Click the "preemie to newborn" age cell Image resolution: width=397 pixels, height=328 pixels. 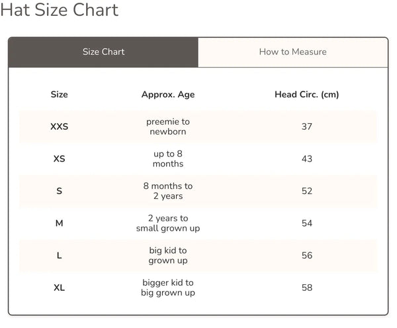coord(168,127)
